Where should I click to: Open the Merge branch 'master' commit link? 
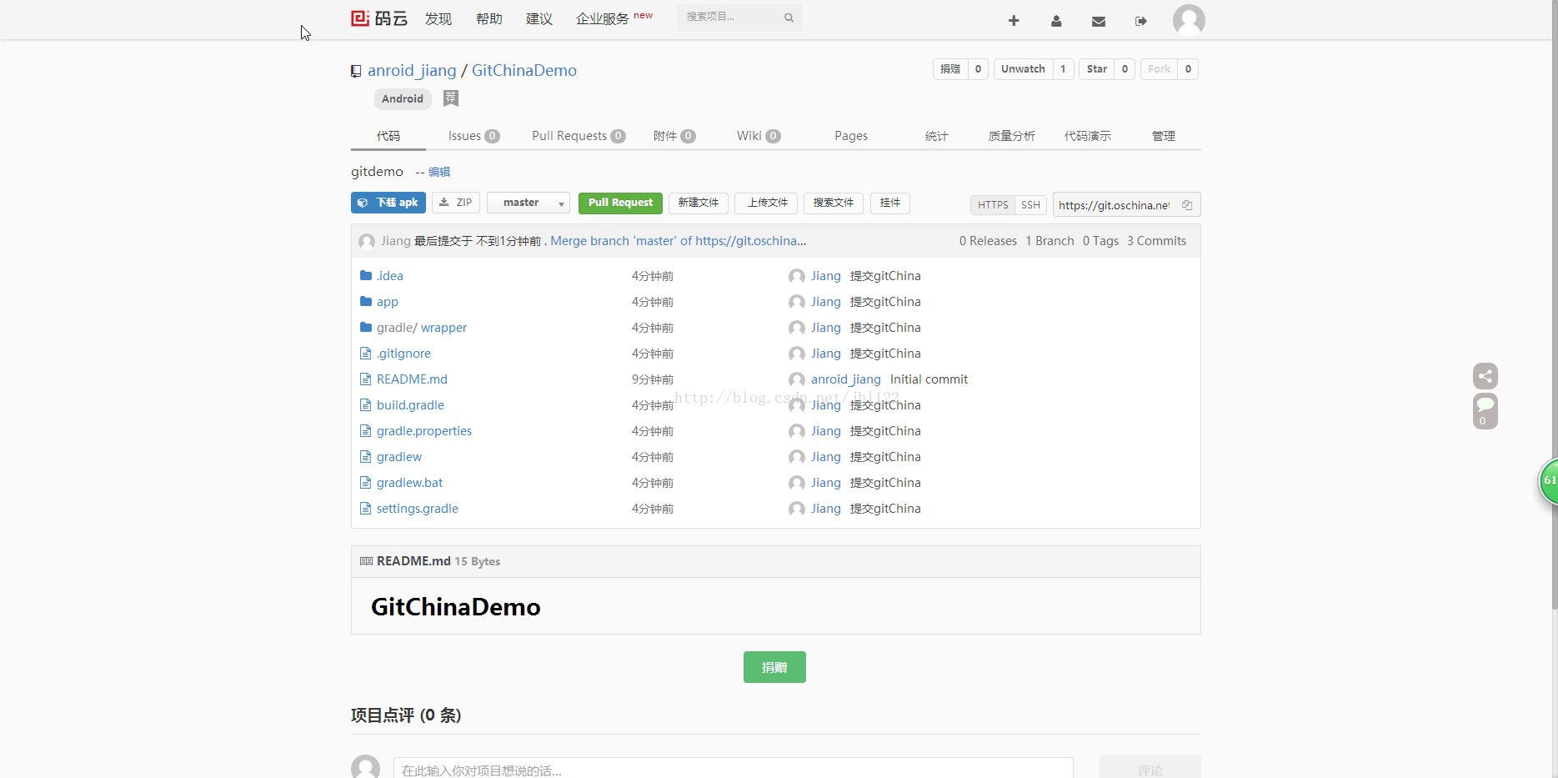[x=678, y=241]
